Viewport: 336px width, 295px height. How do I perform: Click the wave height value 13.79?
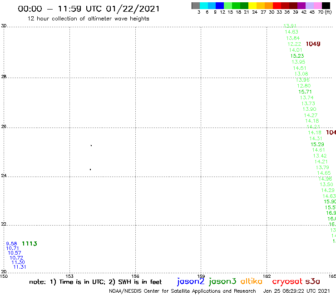[x=322, y=167]
